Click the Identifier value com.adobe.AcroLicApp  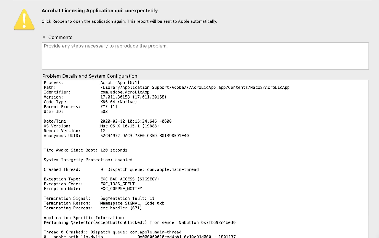coord(125,92)
